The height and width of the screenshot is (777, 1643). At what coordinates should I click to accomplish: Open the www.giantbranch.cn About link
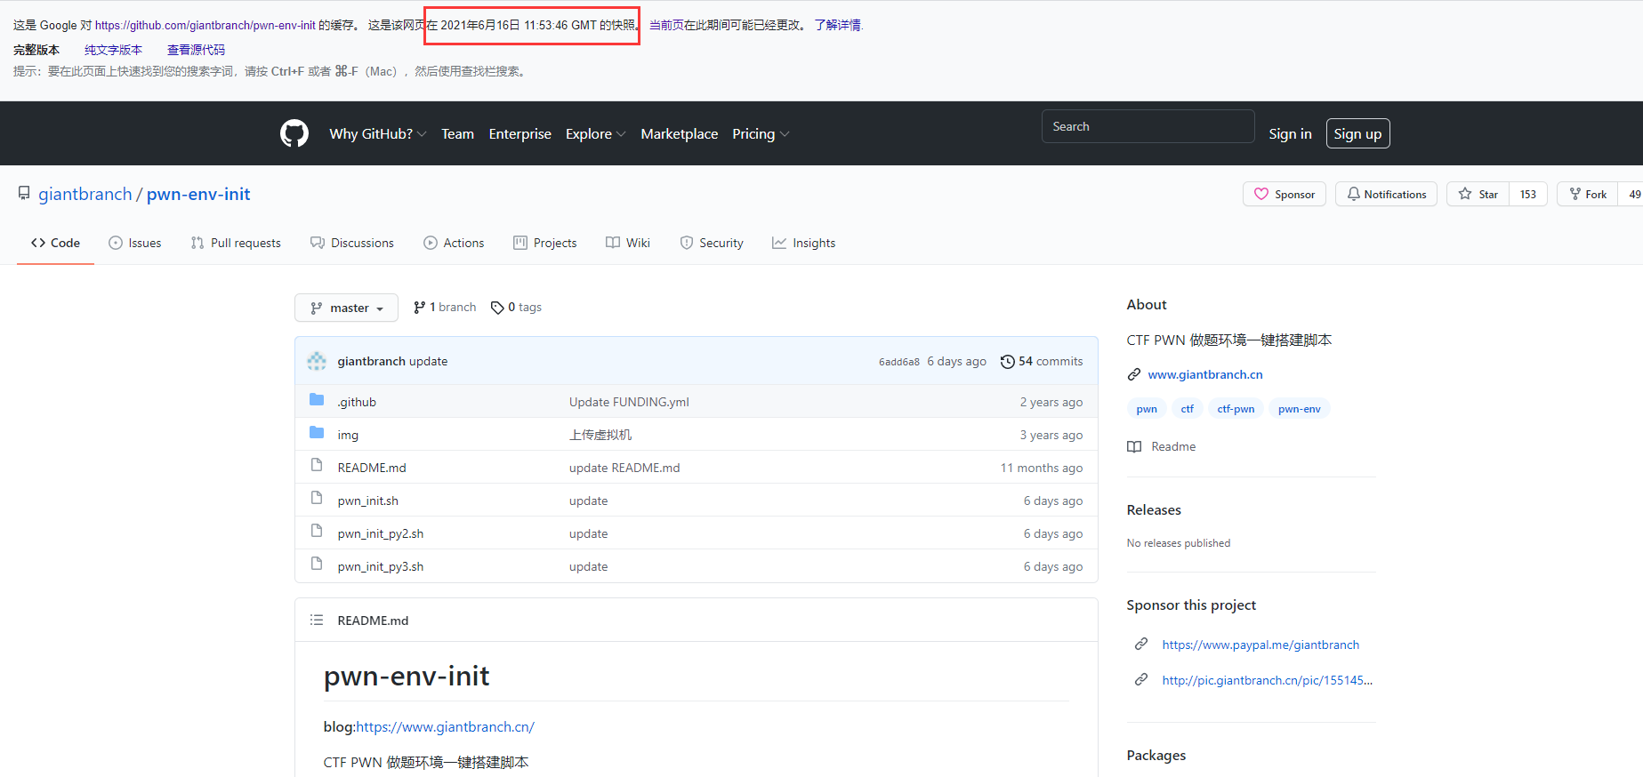[1205, 374]
